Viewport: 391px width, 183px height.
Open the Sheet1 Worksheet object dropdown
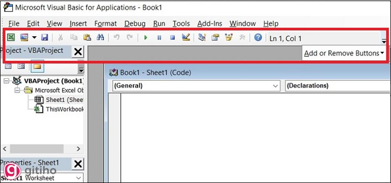[79, 178]
